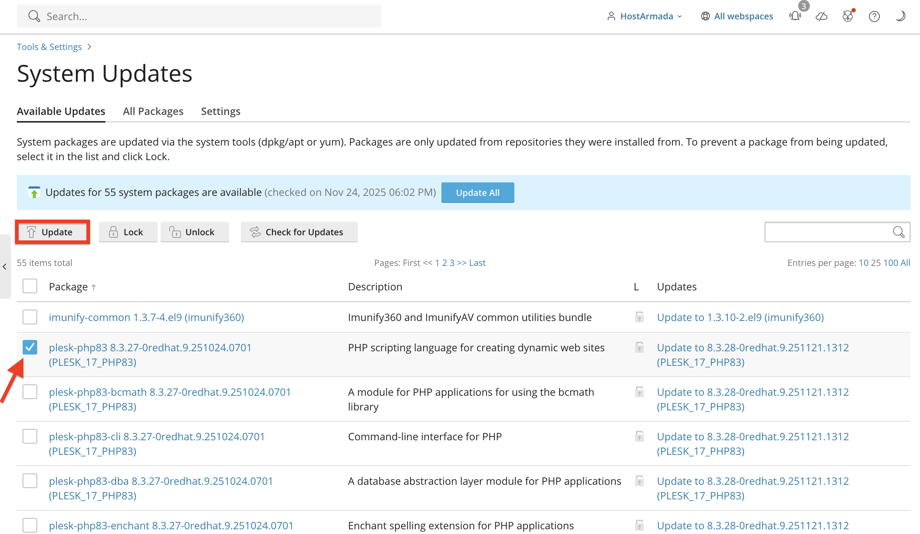Click the lock icon in the imunify-common row

[639, 317]
